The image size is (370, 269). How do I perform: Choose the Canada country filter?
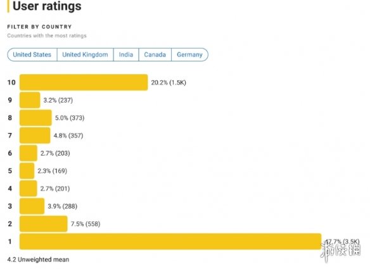tap(155, 54)
